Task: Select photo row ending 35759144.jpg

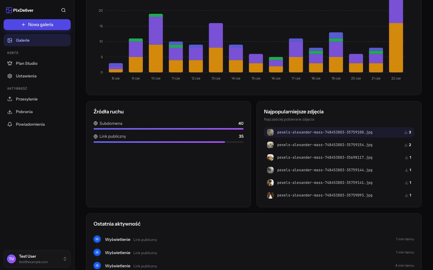Action: click(x=339, y=170)
